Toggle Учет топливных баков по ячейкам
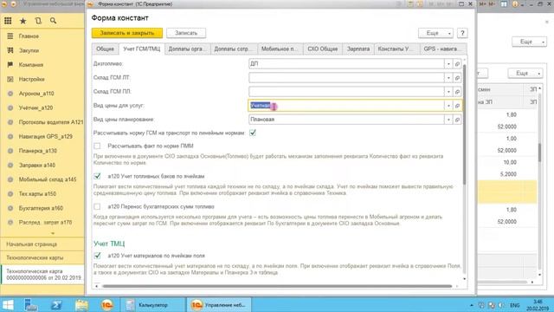 click(x=97, y=176)
